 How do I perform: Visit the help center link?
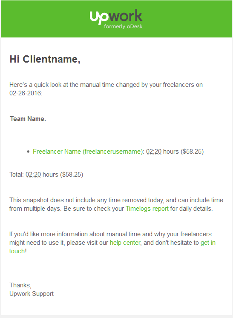pos(125,243)
